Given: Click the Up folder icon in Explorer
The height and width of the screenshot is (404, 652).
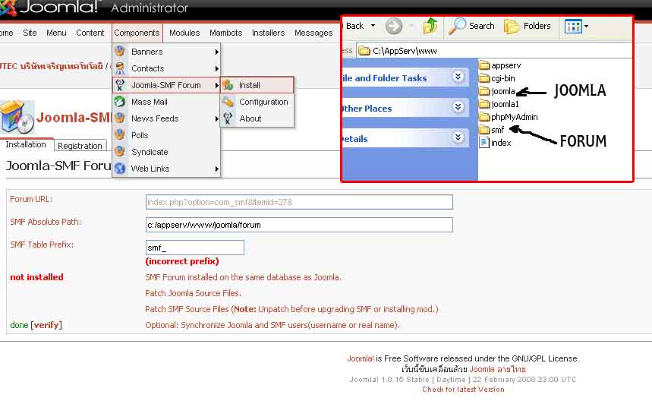Looking at the screenshot, I should [430, 26].
